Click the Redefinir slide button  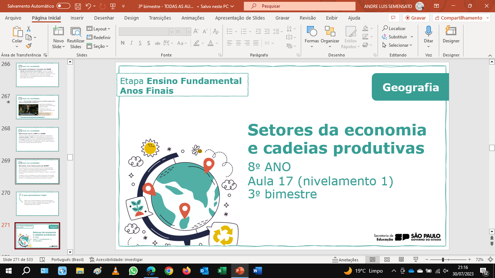[x=99, y=38]
